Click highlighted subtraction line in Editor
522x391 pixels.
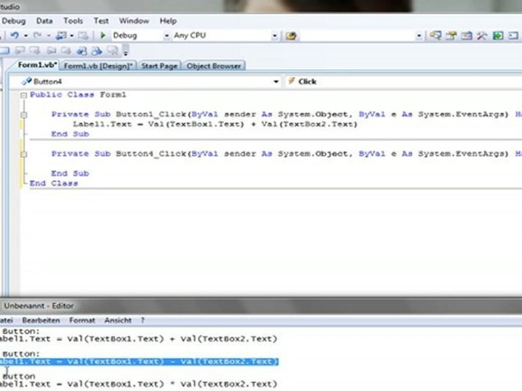tap(139, 362)
